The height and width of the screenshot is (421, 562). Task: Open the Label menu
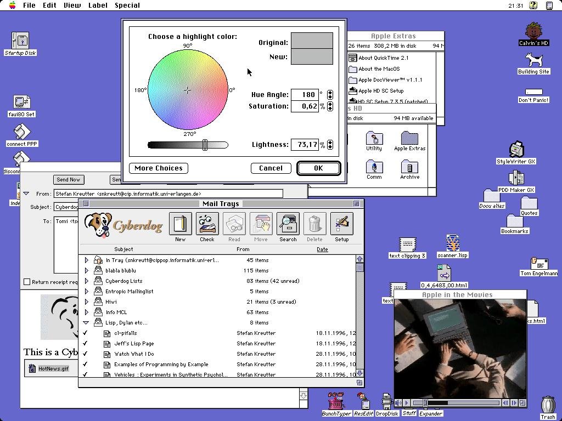pos(98,5)
